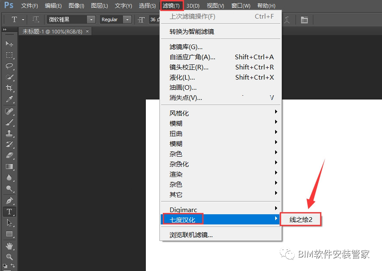Image resolution: width=382 pixels, height=271 pixels.
Task: Select the Rectangle shape tool
Action: 9,234
